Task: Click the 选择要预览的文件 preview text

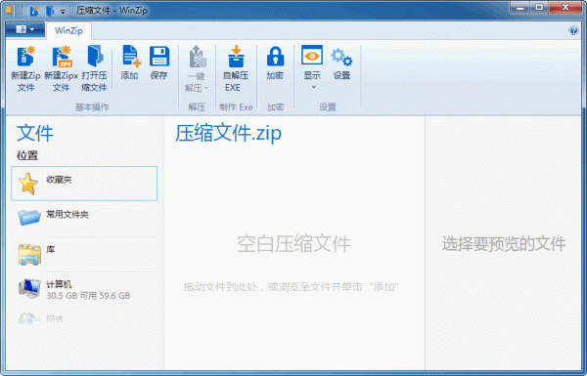Action: pyautogui.click(x=504, y=244)
